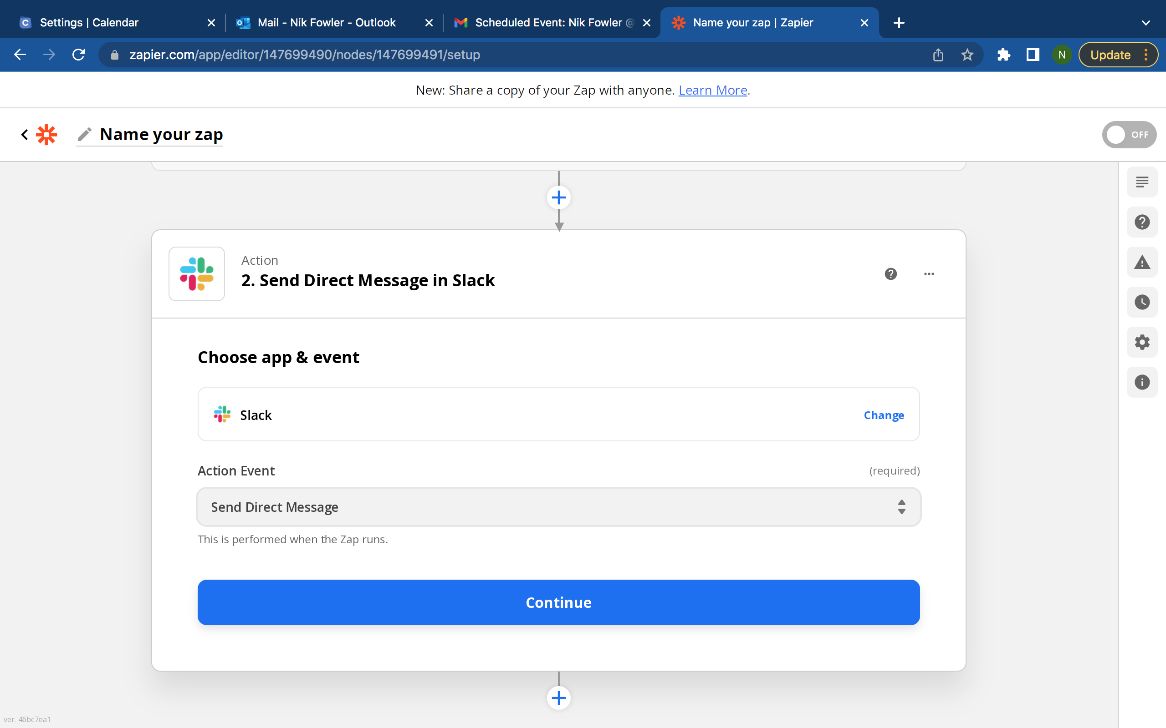This screenshot has width=1166, height=728.
Task: Expand the tab search chevron
Action: [x=1146, y=23]
